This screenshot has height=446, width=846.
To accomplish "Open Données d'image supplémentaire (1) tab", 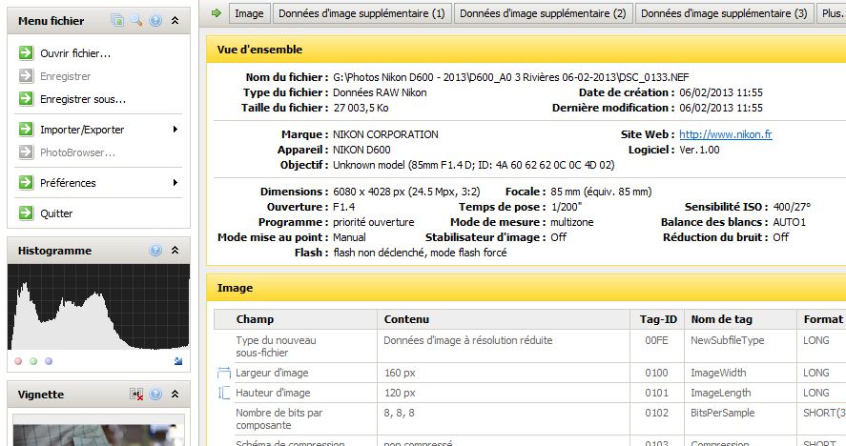I will pyautogui.click(x=362, y=13).
